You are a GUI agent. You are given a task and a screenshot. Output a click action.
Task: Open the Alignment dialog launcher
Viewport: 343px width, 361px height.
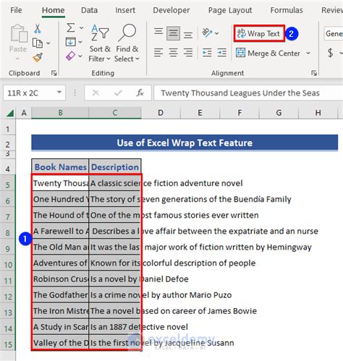pyautogui.click(x=313, y=73)
